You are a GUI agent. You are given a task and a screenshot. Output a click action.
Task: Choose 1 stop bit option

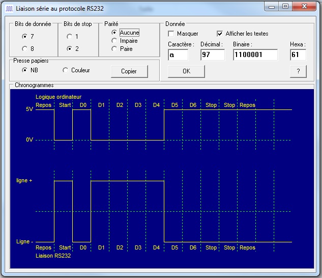point(69,37)
